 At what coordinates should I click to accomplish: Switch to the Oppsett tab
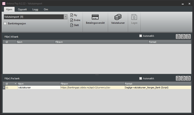click(23, 9)
